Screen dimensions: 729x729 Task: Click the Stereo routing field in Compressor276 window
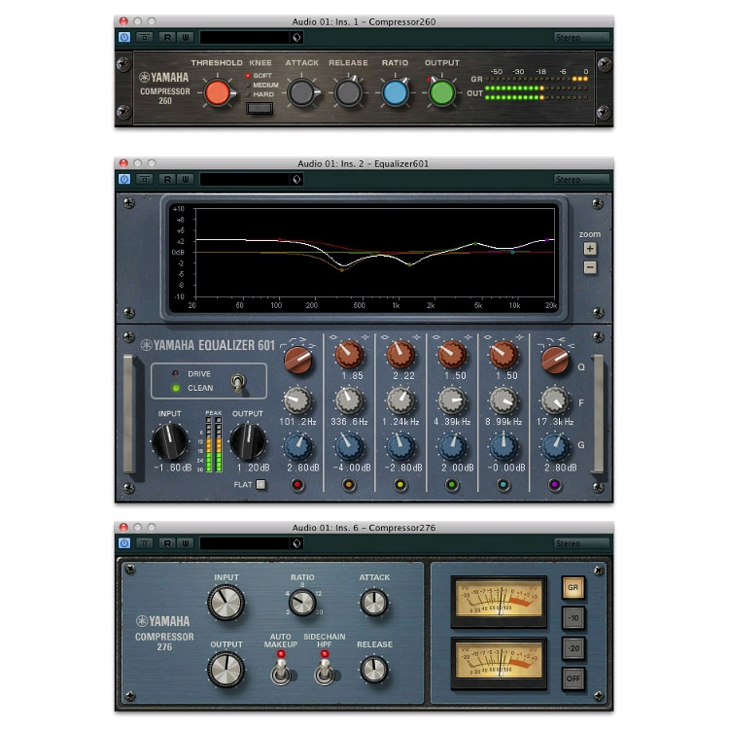581,543
